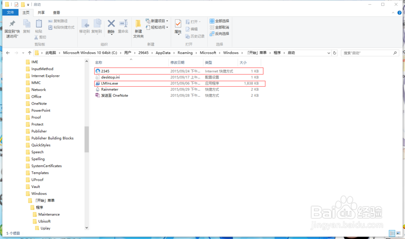Sort by the Type column header

pyautogui.click(x=209, y=62)
